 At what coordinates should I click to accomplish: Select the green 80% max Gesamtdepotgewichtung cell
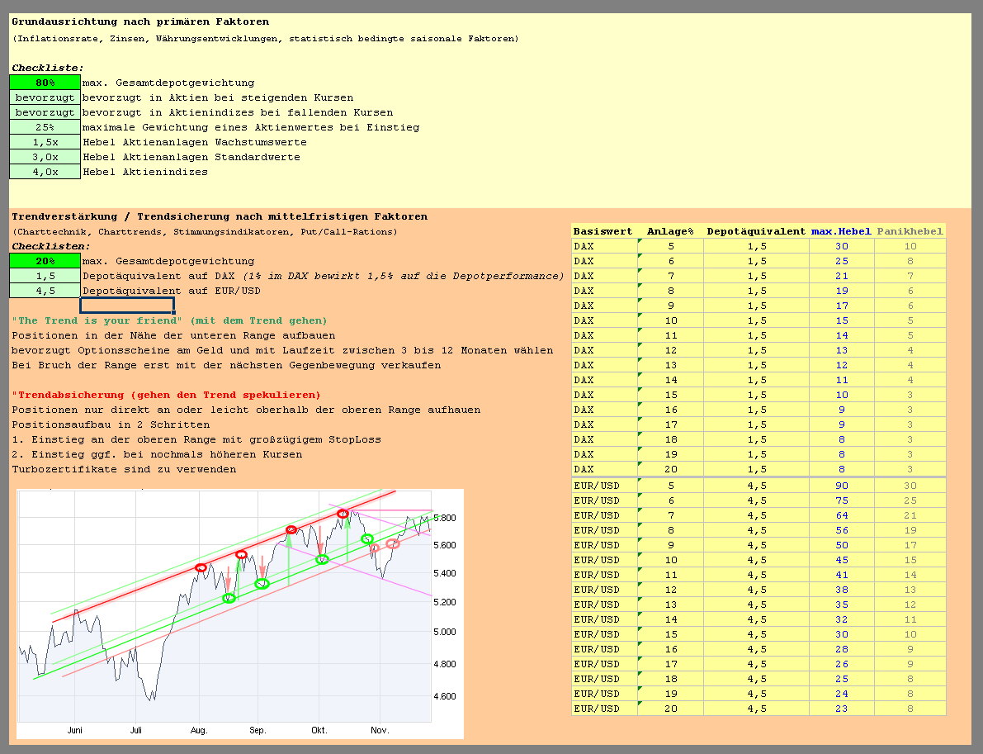(x=44, y=82)
